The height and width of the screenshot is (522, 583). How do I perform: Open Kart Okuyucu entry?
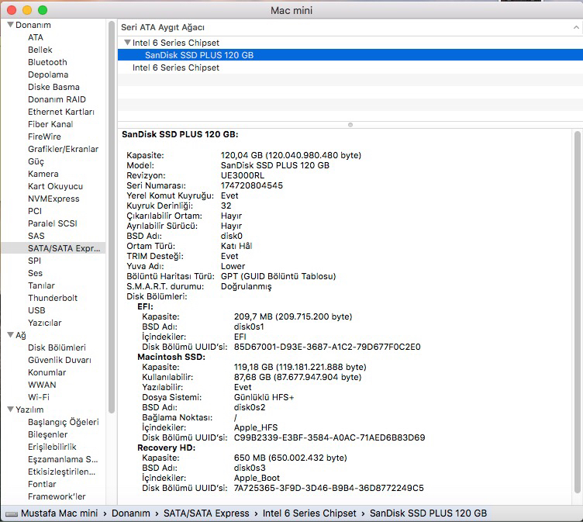tap(55, 186)
